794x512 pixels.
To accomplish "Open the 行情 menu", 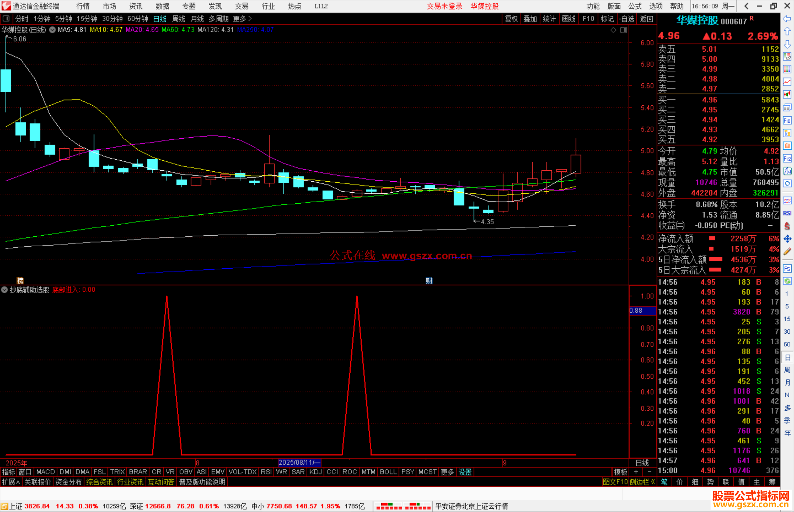I will tap(83, 6).
